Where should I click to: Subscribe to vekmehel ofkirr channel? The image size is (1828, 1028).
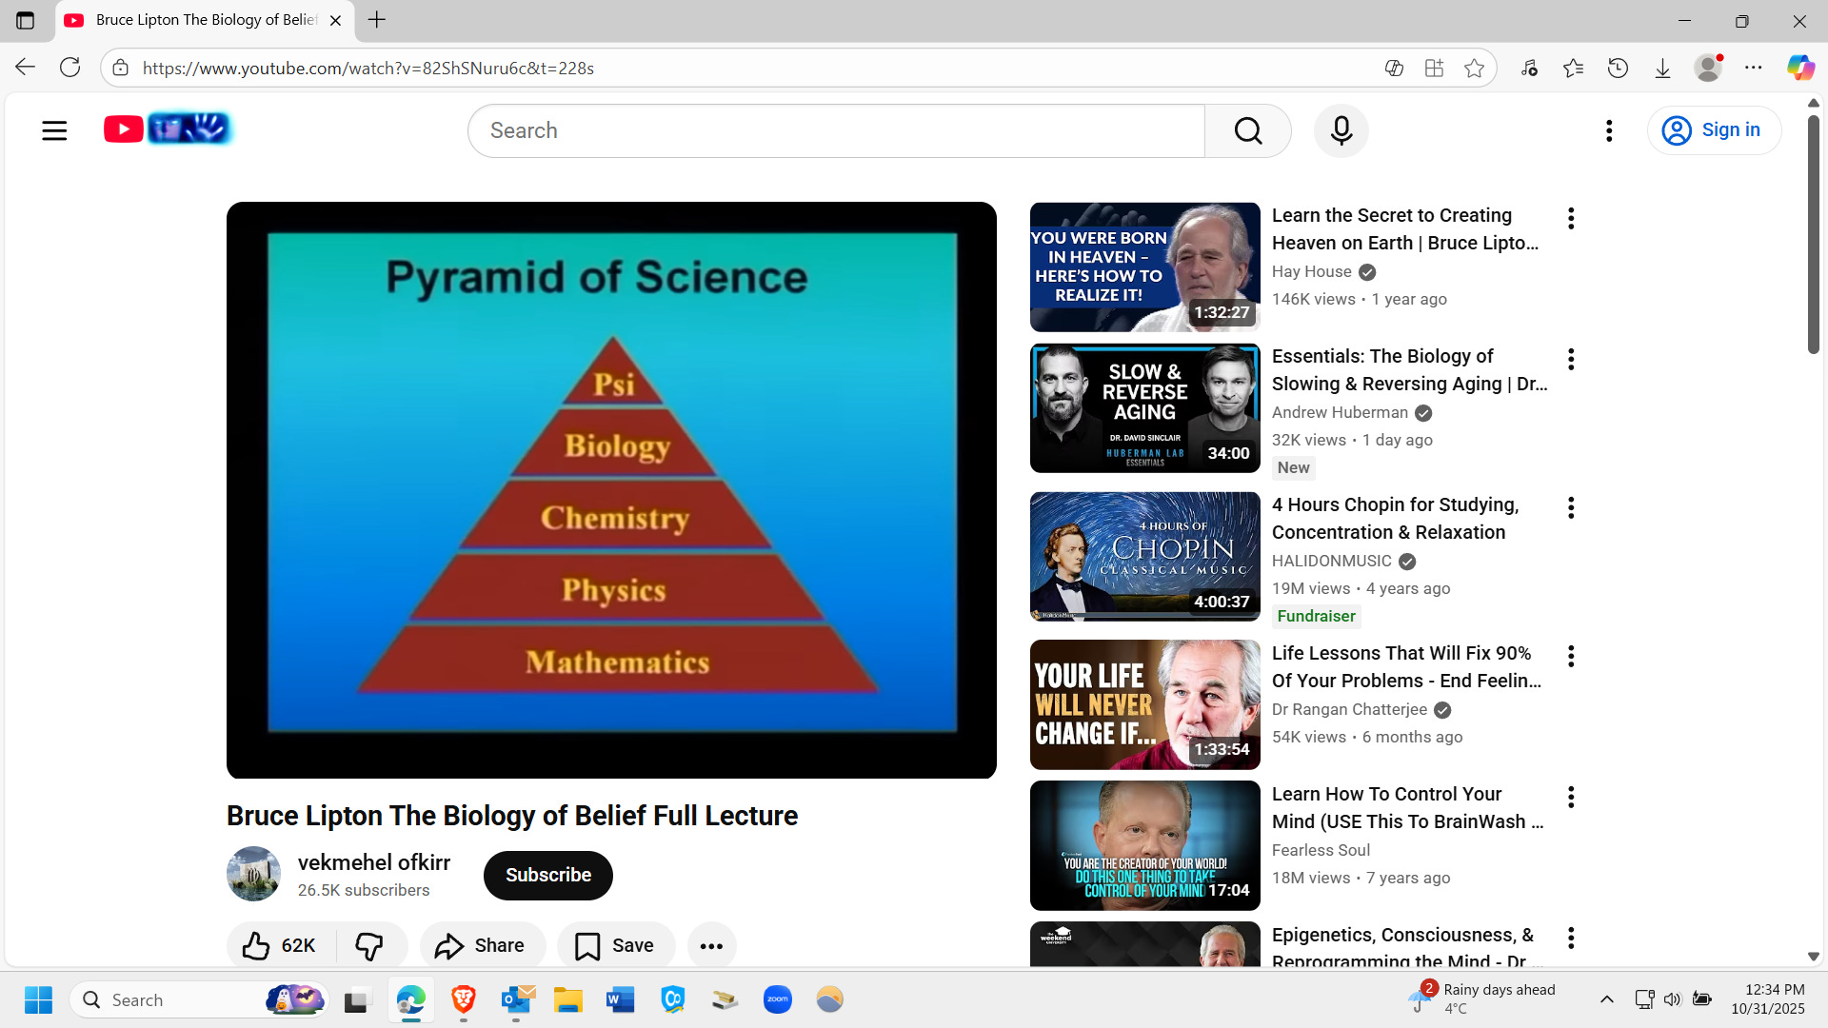(x=547, y=875)
